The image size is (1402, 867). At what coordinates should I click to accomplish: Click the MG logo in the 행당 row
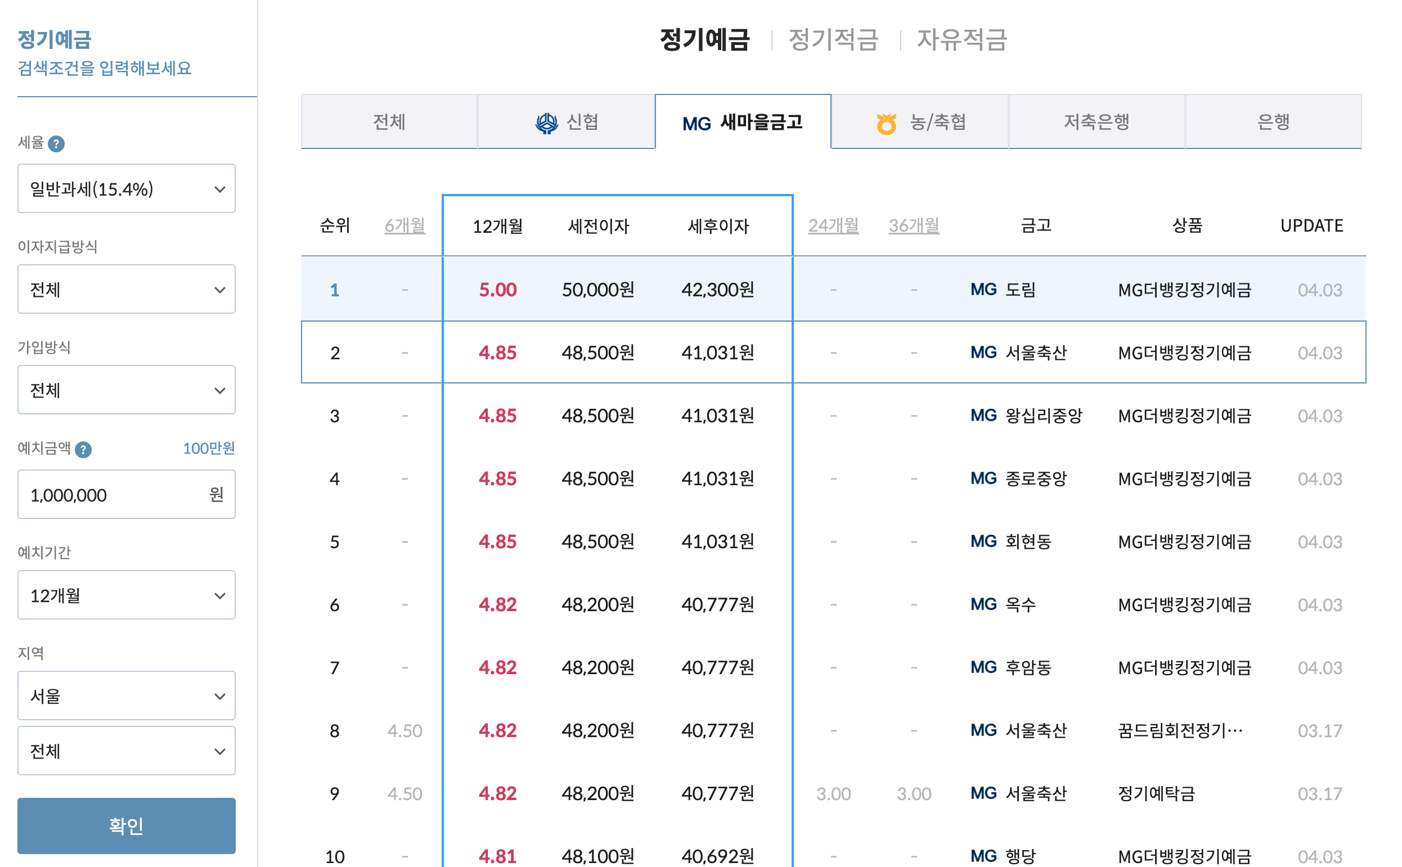tap(983, 857)
